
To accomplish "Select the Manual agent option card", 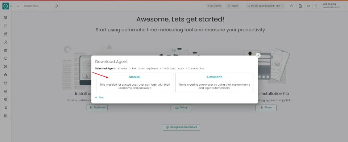I will tap(135, 82).
